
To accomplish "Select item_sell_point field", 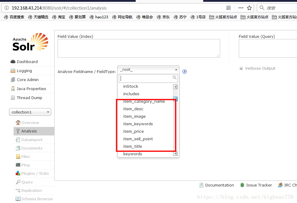I will (138, 139).
